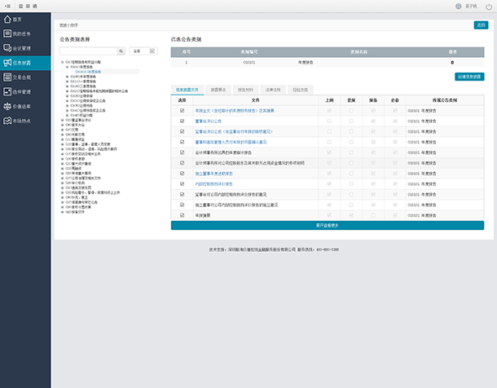497x388 pixels.
Task: Open 市场热点 in the sidebar
Action: coord(25,121)
